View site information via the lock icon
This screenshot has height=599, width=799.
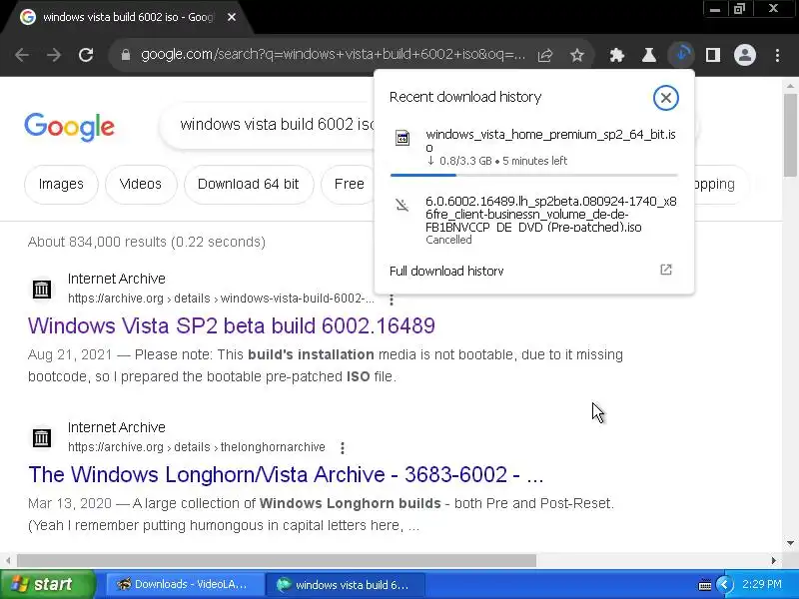pos(126,55)
